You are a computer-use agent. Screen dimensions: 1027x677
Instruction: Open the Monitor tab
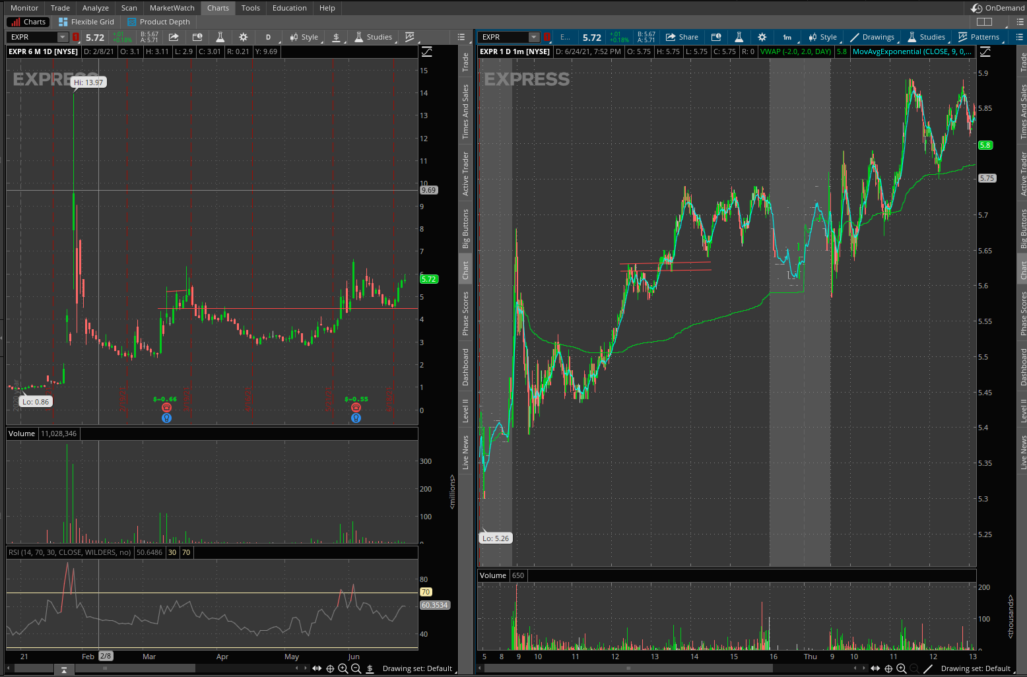(x=24, y=8)
